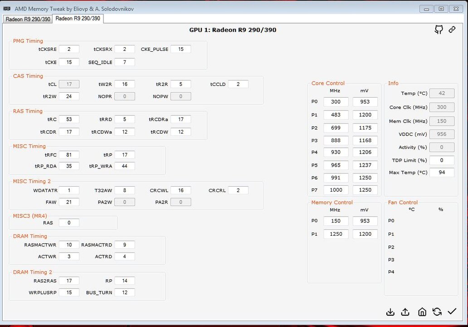Click the ACTRD value field
468x327 pixels.
(x=124, y=257)
